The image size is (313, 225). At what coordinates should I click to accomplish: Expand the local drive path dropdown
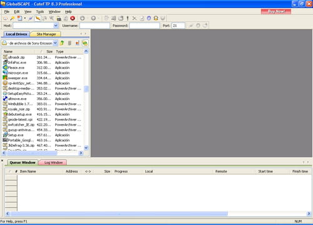(x=55, y=43)
